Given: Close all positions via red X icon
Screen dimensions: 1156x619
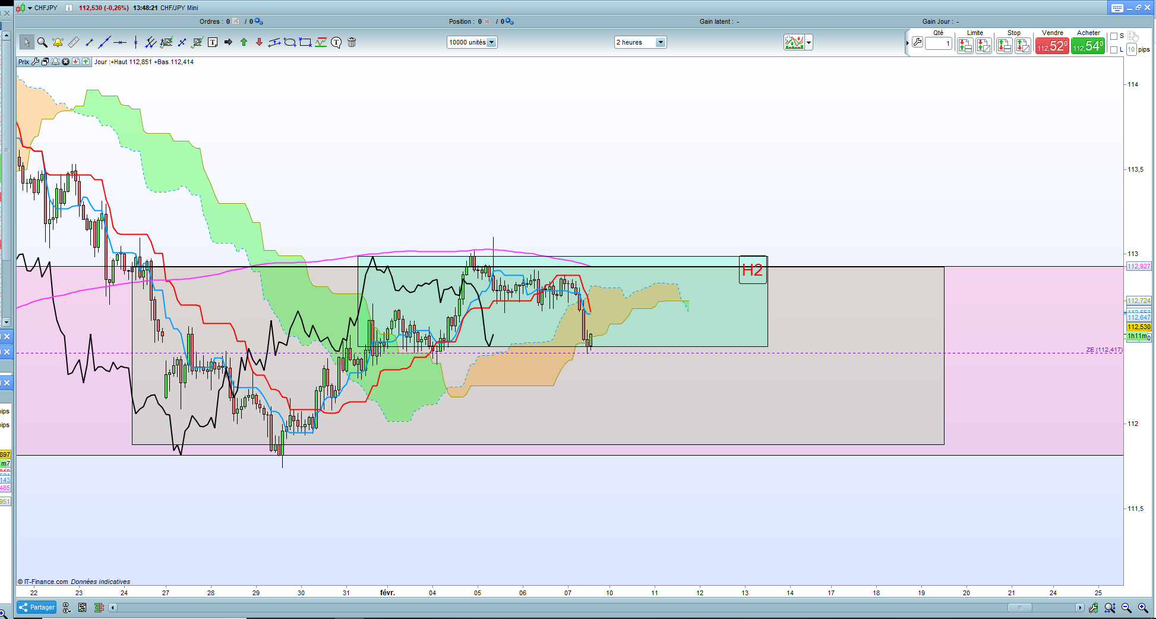Looking at the screenshot, I should (487, 21).
